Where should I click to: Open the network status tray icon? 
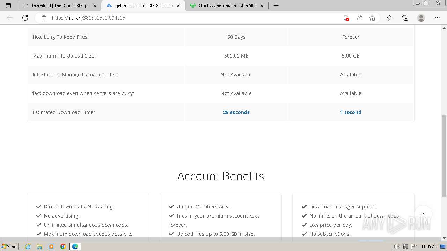point(405,246)
